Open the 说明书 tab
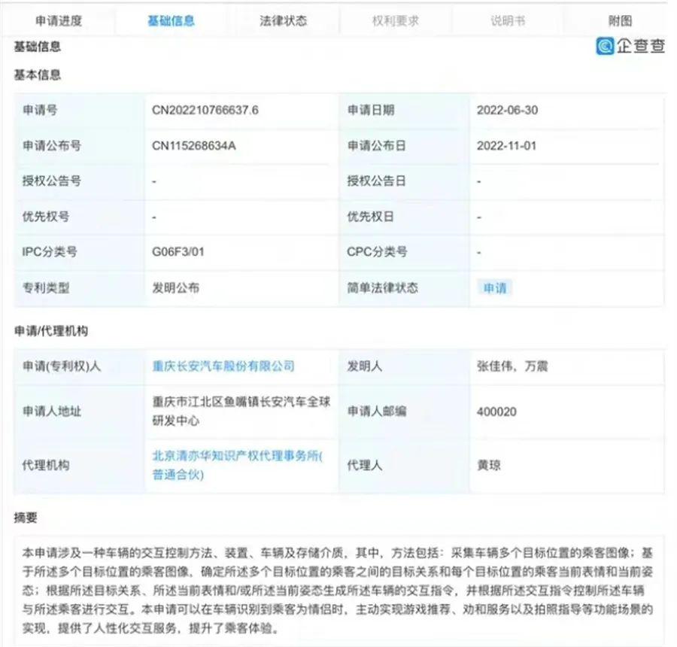The height and width of the screenshot is (647, 677). pos(508,21)
